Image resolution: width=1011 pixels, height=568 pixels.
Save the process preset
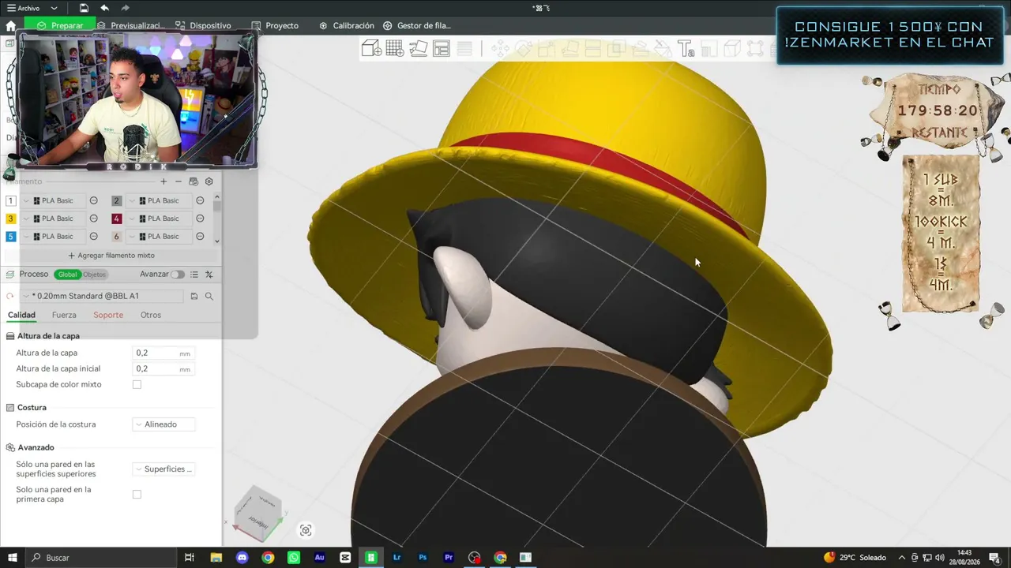[194, 296]
